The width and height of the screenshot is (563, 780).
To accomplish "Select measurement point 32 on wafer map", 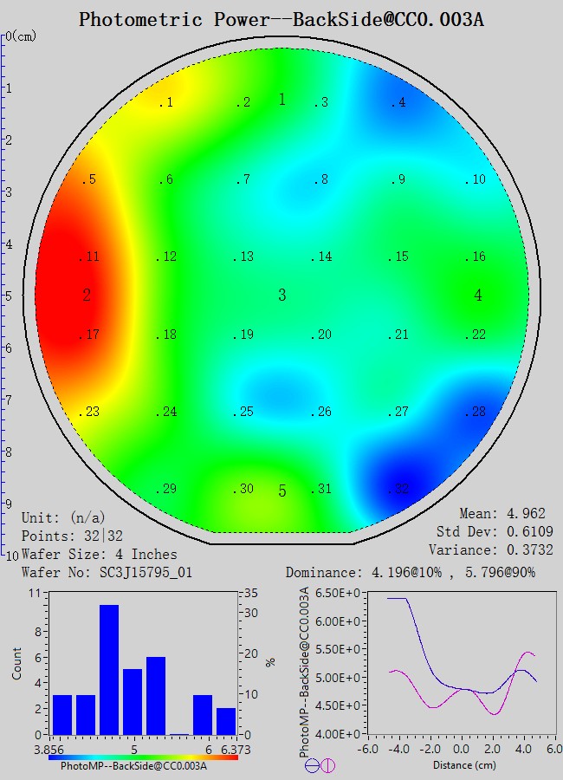I will 399,490.
